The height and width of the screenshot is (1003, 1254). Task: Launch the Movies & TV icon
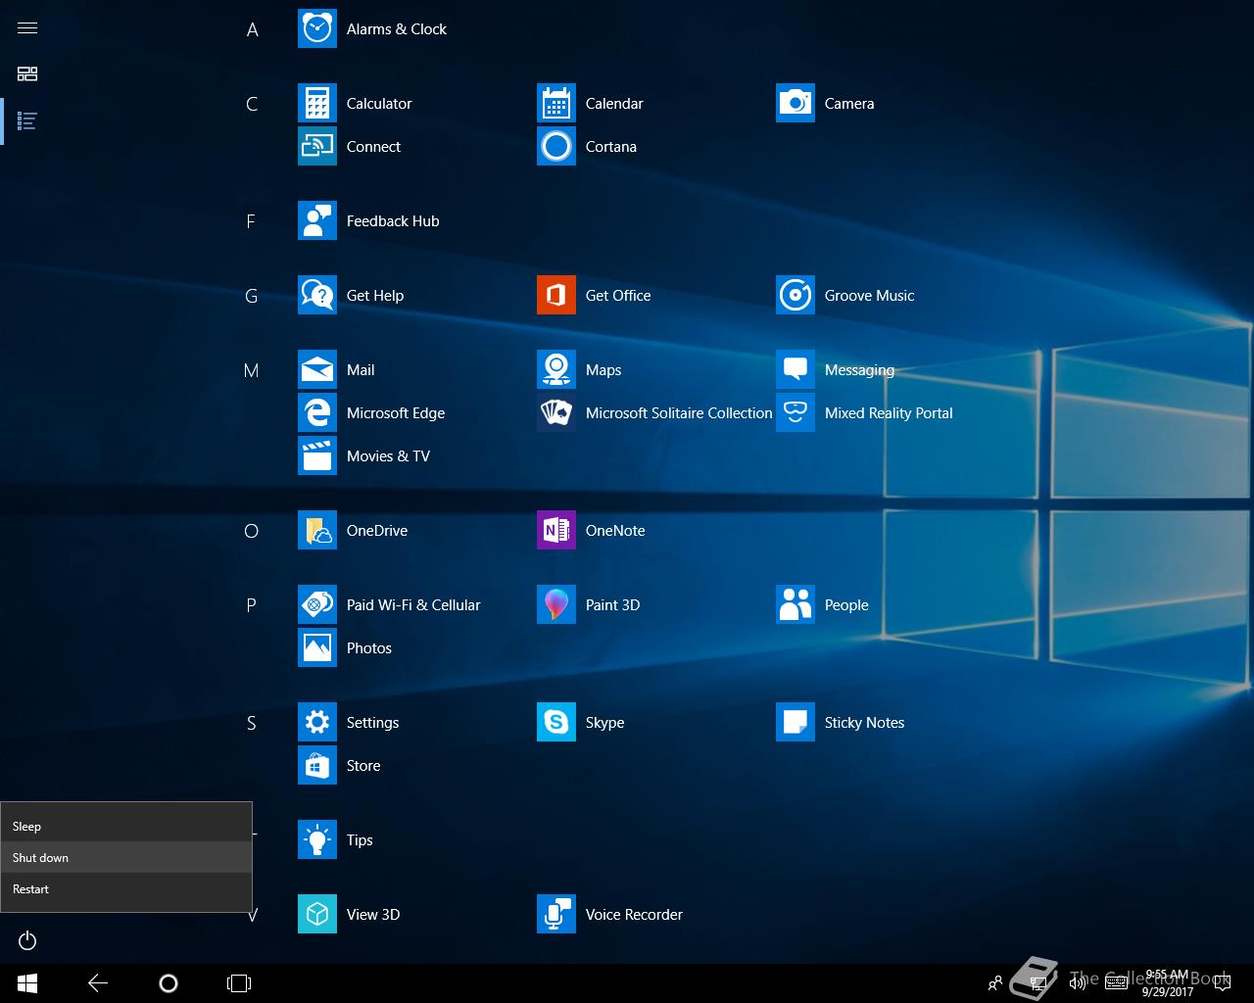[317, 455]
